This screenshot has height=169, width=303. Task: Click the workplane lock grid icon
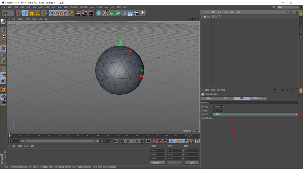tap(3, 97)
